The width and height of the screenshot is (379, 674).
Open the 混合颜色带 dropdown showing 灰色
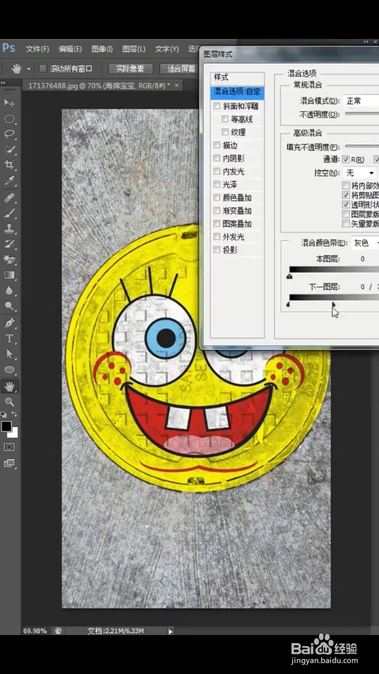click(365, 243)
